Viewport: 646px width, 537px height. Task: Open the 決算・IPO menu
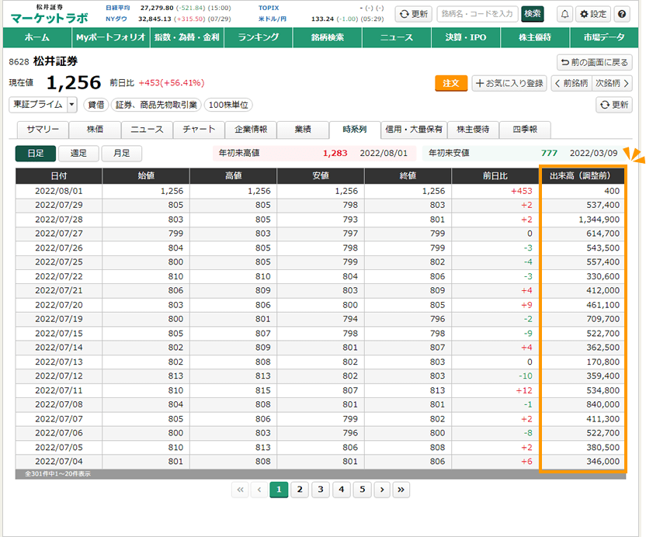coord(466,37)
